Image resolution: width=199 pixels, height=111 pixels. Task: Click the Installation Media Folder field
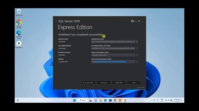pos(113,55)
